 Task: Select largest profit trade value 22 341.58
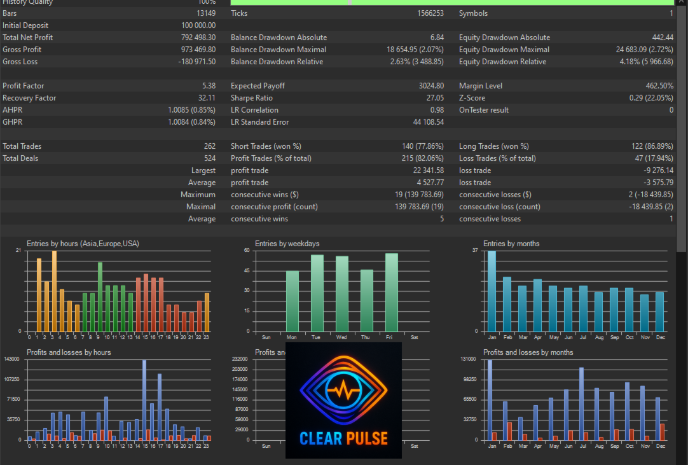(x=428, y=170)
